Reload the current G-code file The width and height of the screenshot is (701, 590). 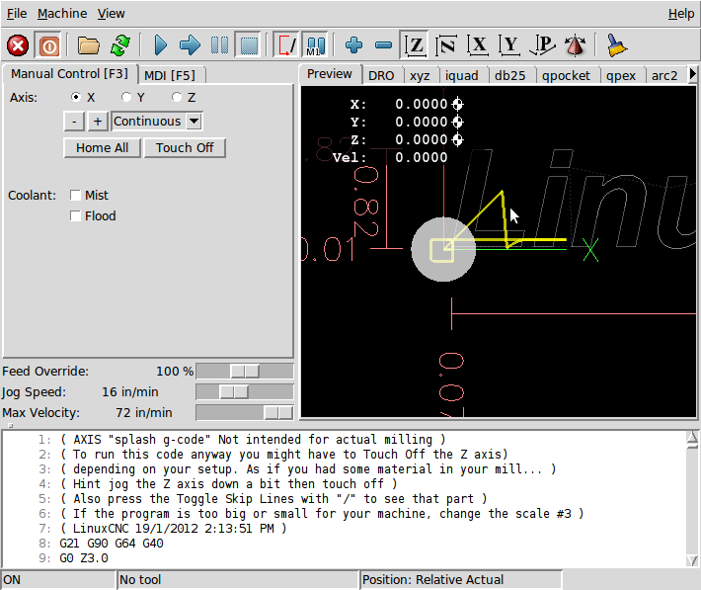(119, 45)
